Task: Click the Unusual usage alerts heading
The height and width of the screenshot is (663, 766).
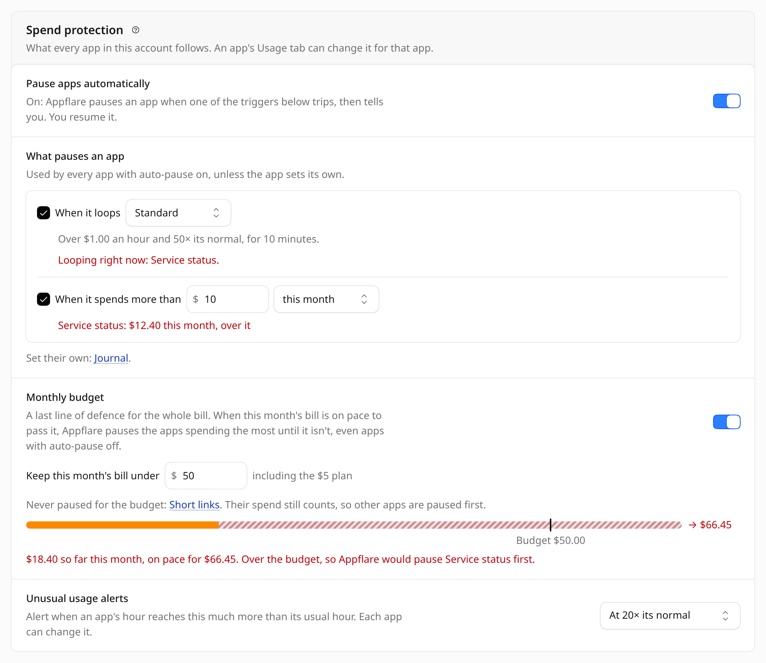Action: (x=77, y=598)
